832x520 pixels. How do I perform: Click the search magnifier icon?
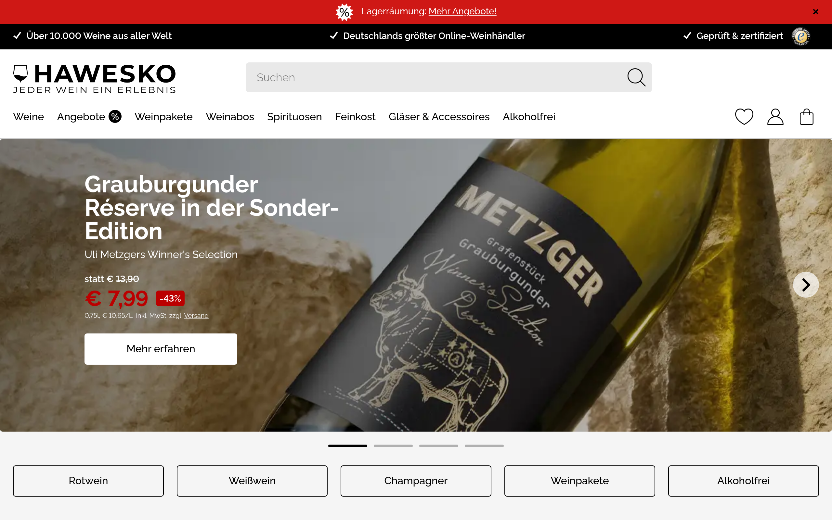tap(636, 77)
